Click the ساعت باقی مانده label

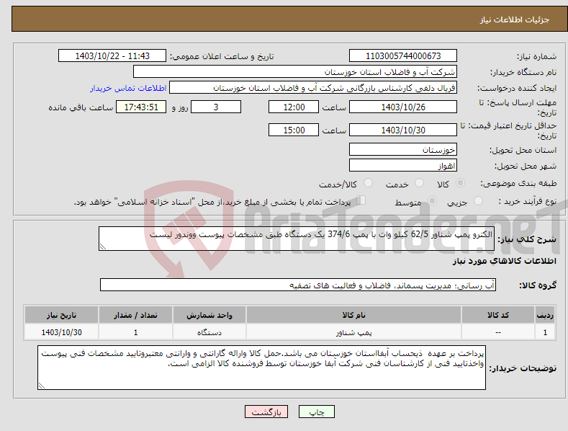point(81,107)
